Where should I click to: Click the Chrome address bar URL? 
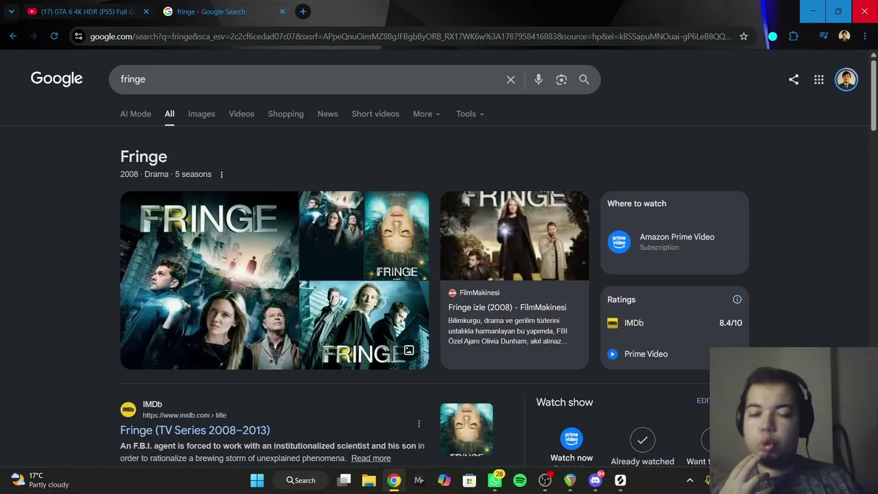point(410,36)
